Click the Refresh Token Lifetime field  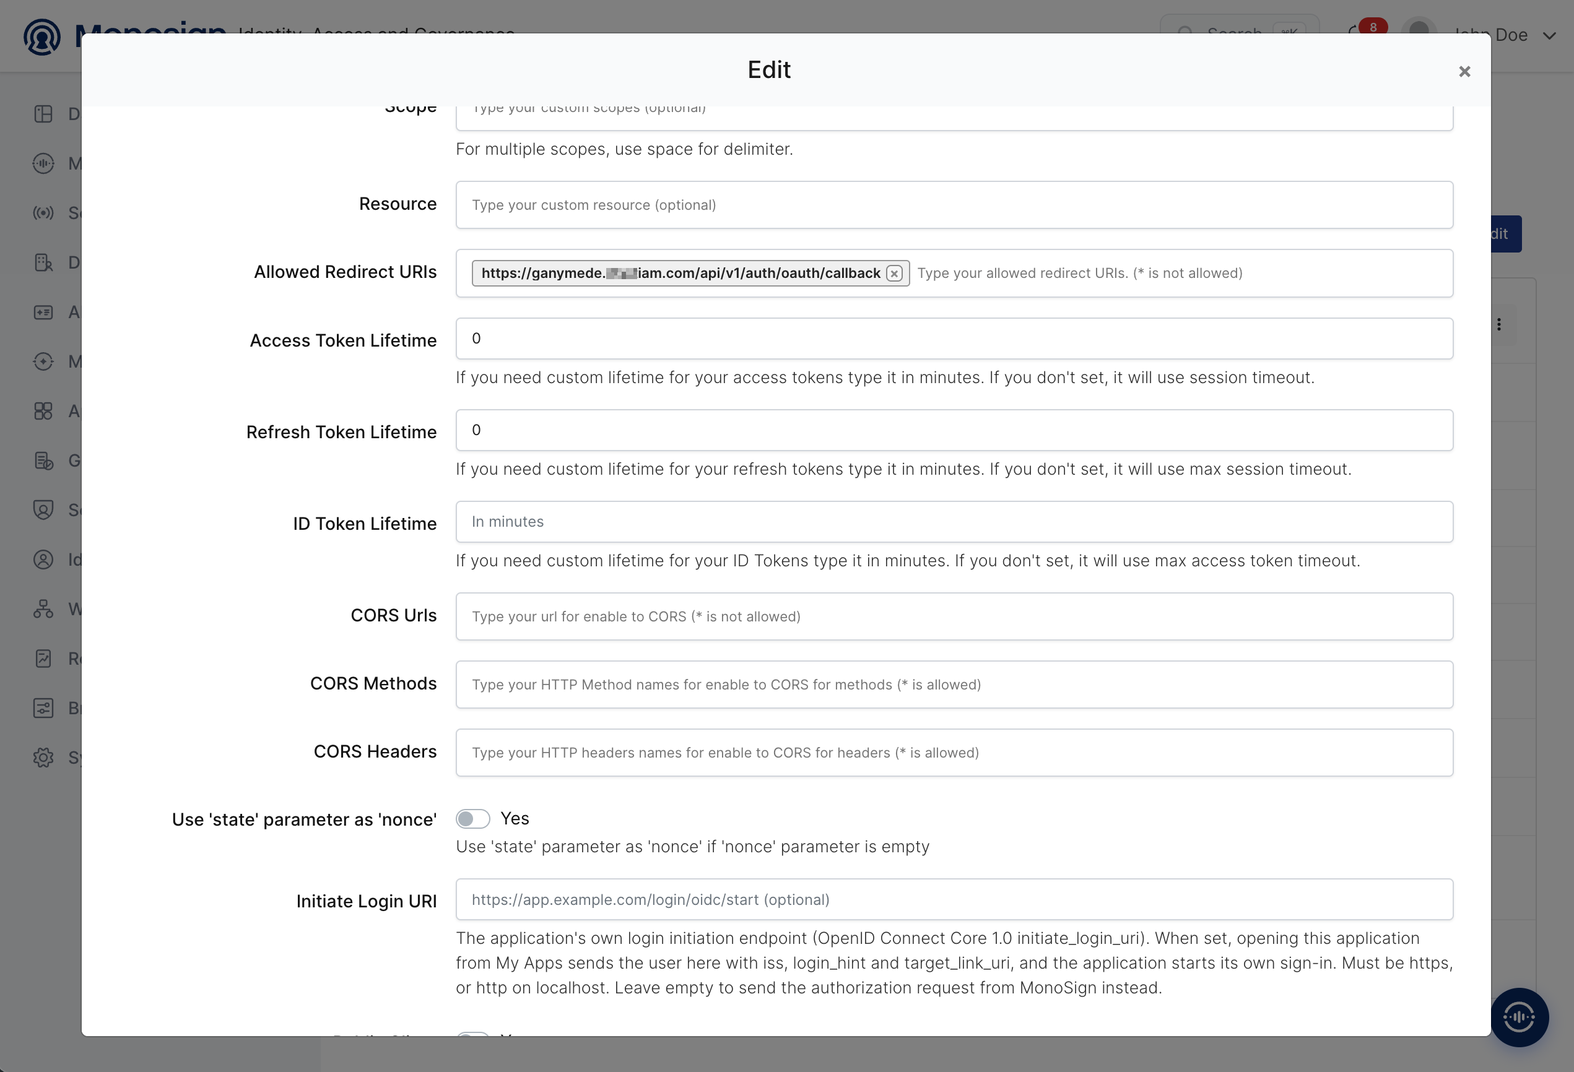point(954,430)
